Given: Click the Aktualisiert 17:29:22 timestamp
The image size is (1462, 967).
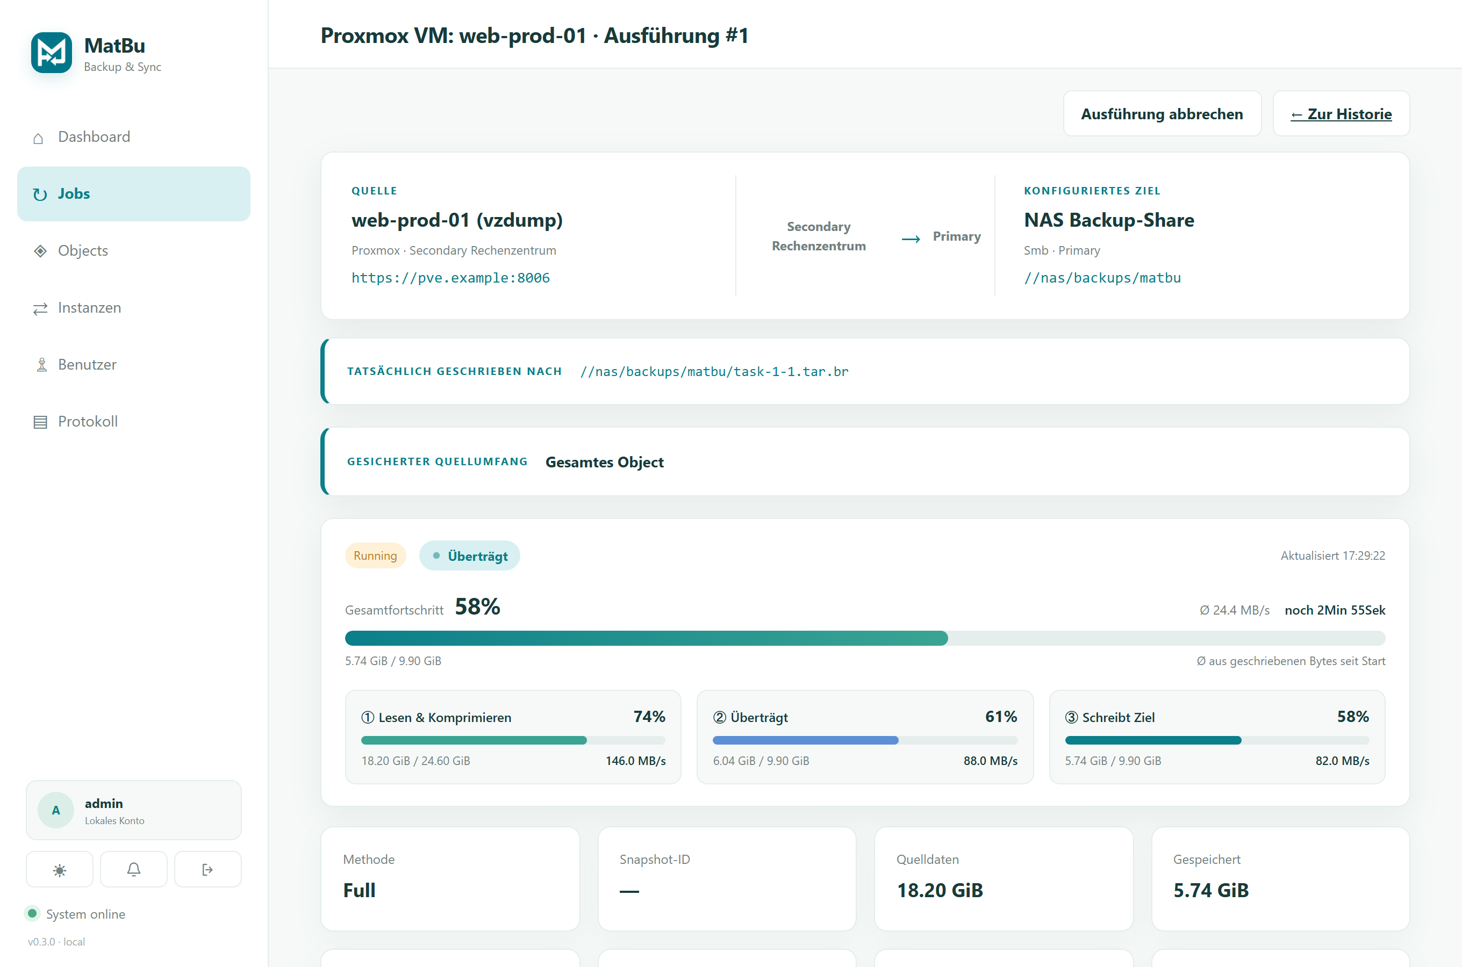Looking at the screenshot, I should 1332,555.
